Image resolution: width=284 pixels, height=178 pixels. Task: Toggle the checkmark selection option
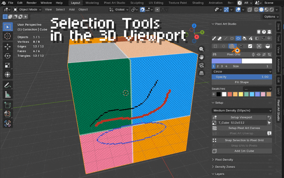pos(250,46)
